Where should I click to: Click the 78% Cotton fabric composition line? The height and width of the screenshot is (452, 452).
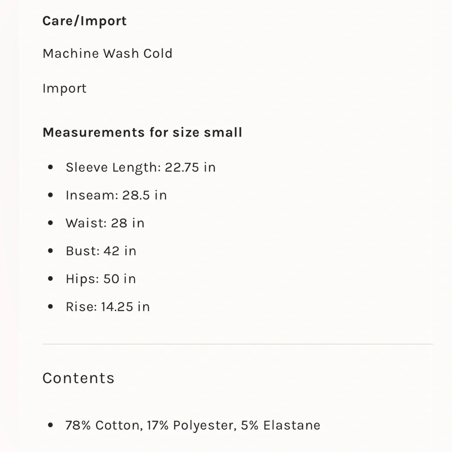point(193,425)
